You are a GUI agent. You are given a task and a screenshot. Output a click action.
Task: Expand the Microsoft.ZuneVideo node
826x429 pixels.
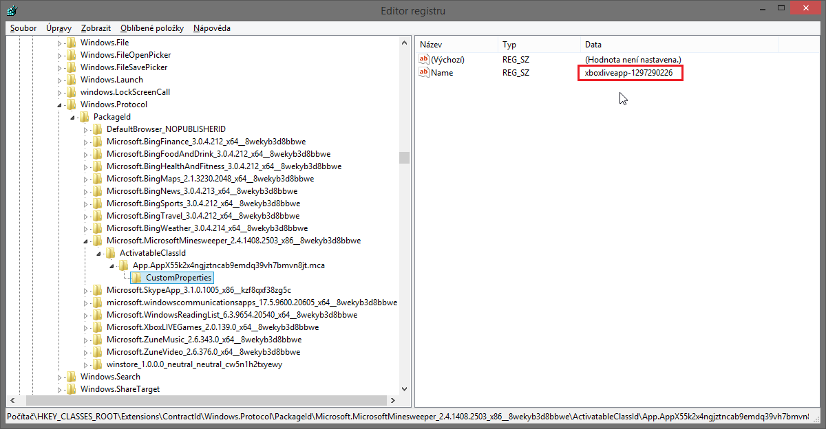pos(86,352)
